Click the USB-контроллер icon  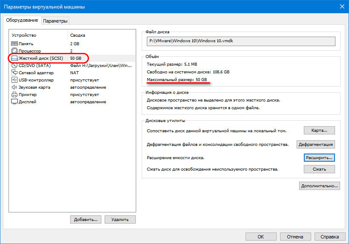(x=14, y=80)
